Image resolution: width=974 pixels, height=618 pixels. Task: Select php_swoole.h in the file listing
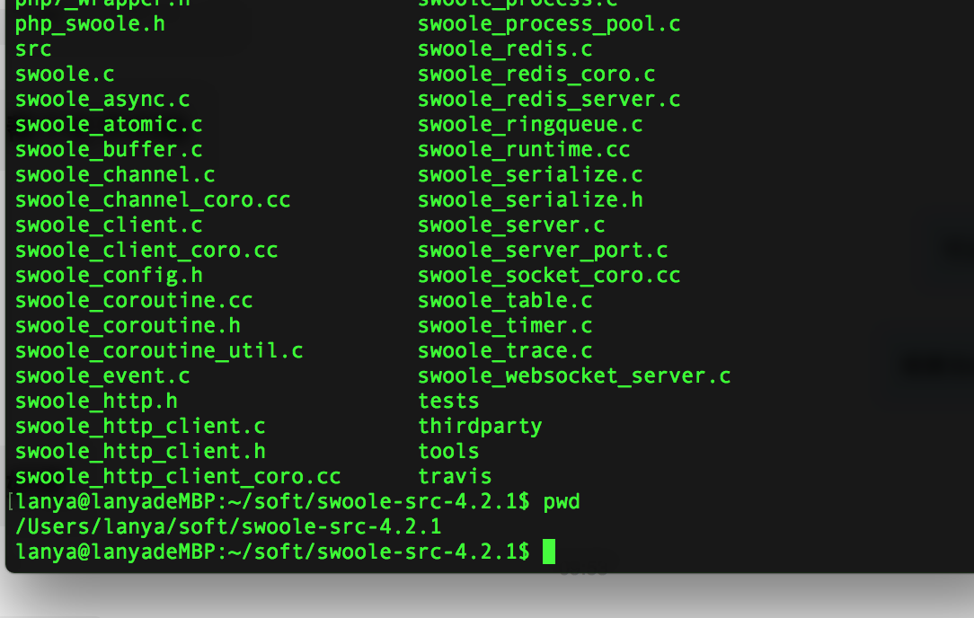(90, 24)
